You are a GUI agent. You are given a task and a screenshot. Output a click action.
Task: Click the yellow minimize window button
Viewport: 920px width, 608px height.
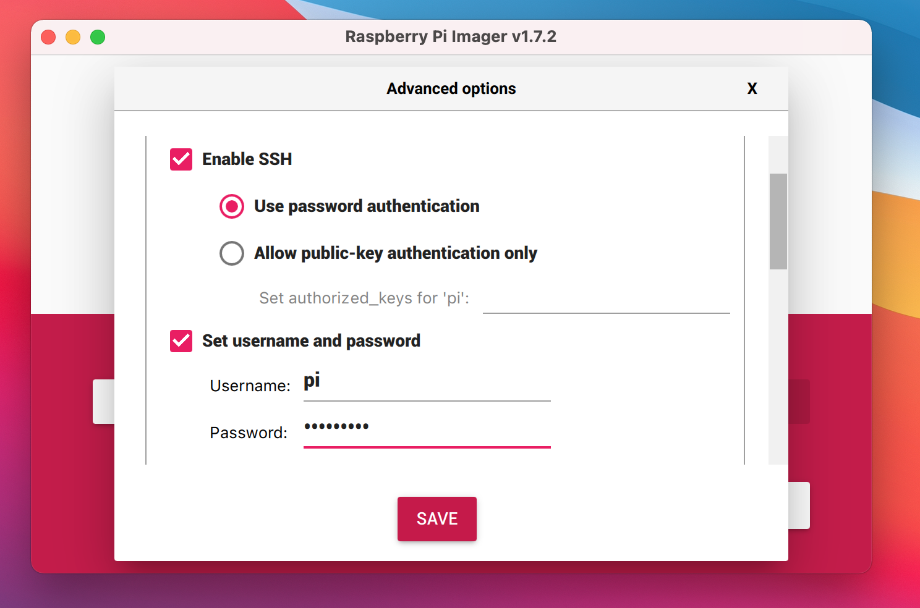(72, 36)
